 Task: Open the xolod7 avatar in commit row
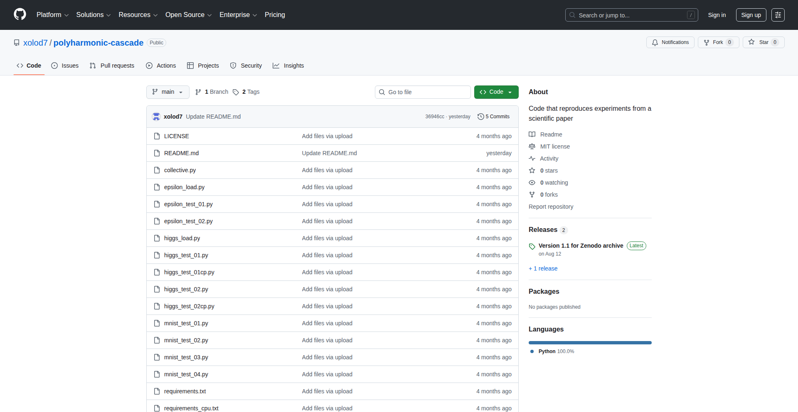click(x=156, y=117)
